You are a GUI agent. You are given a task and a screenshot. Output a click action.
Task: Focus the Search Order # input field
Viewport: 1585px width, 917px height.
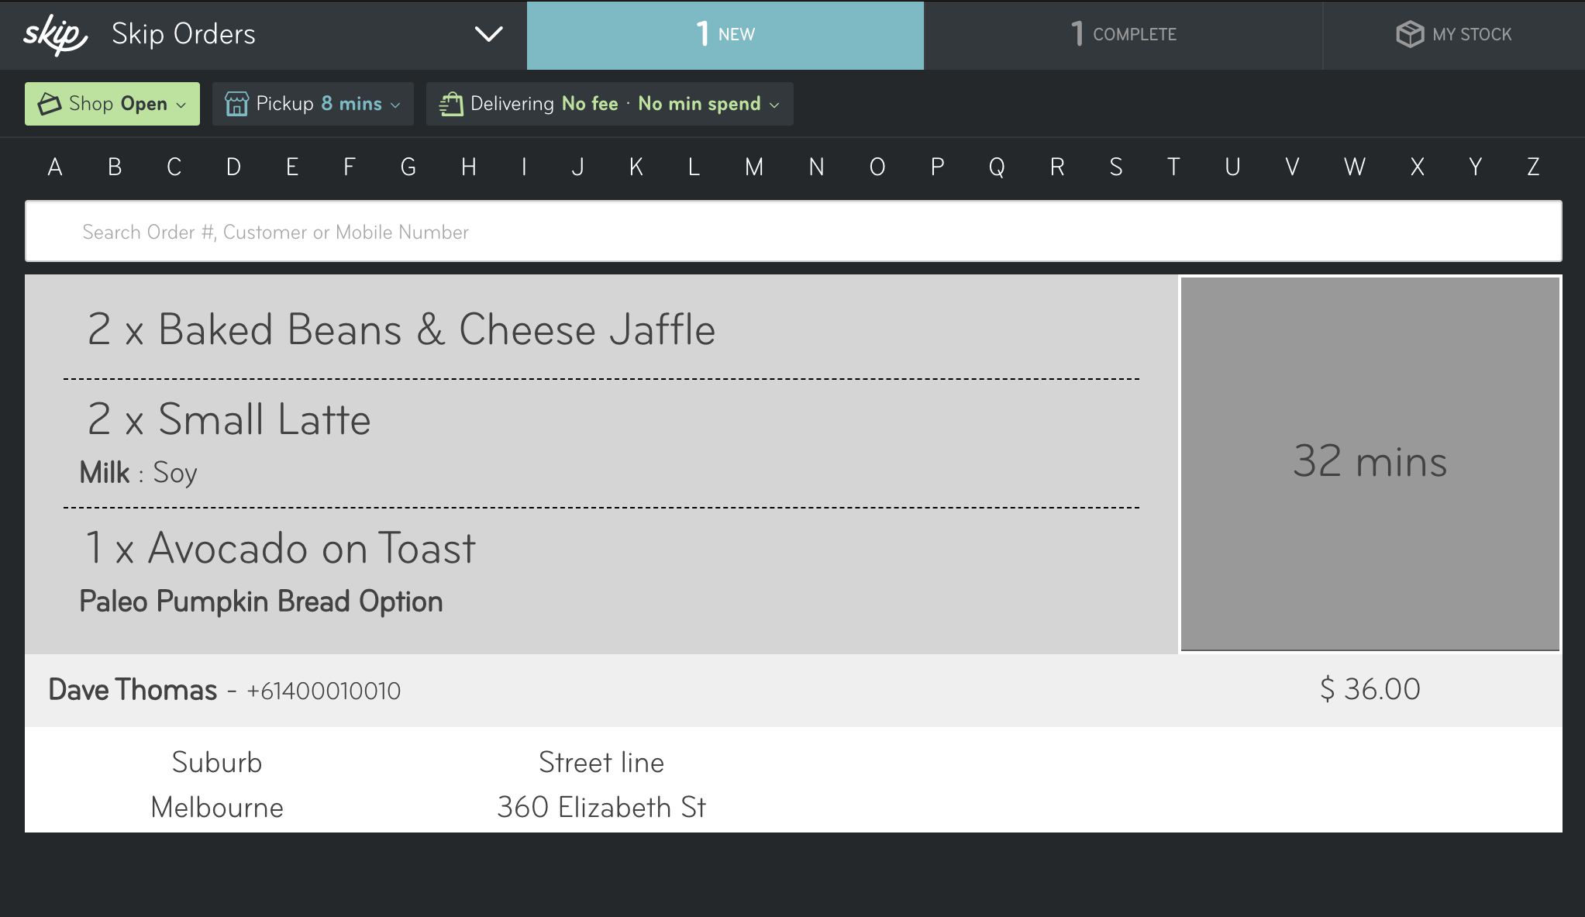[794, 231]
